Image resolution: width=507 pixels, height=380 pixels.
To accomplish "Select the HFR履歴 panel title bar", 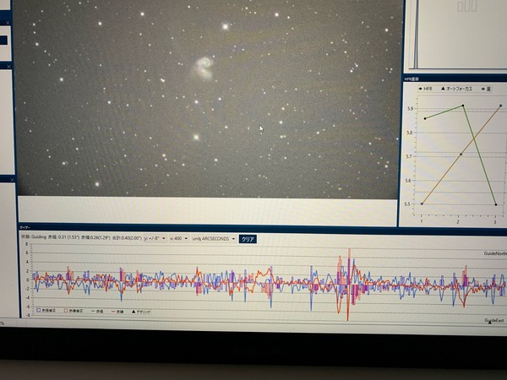I will pos(455,79).
